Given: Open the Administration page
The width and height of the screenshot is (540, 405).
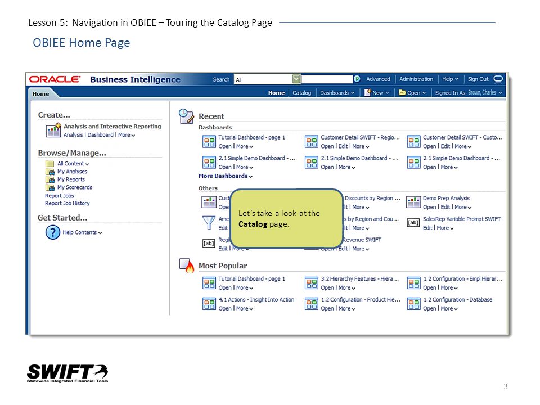Looking at the screenshot, I should (416, 79).
